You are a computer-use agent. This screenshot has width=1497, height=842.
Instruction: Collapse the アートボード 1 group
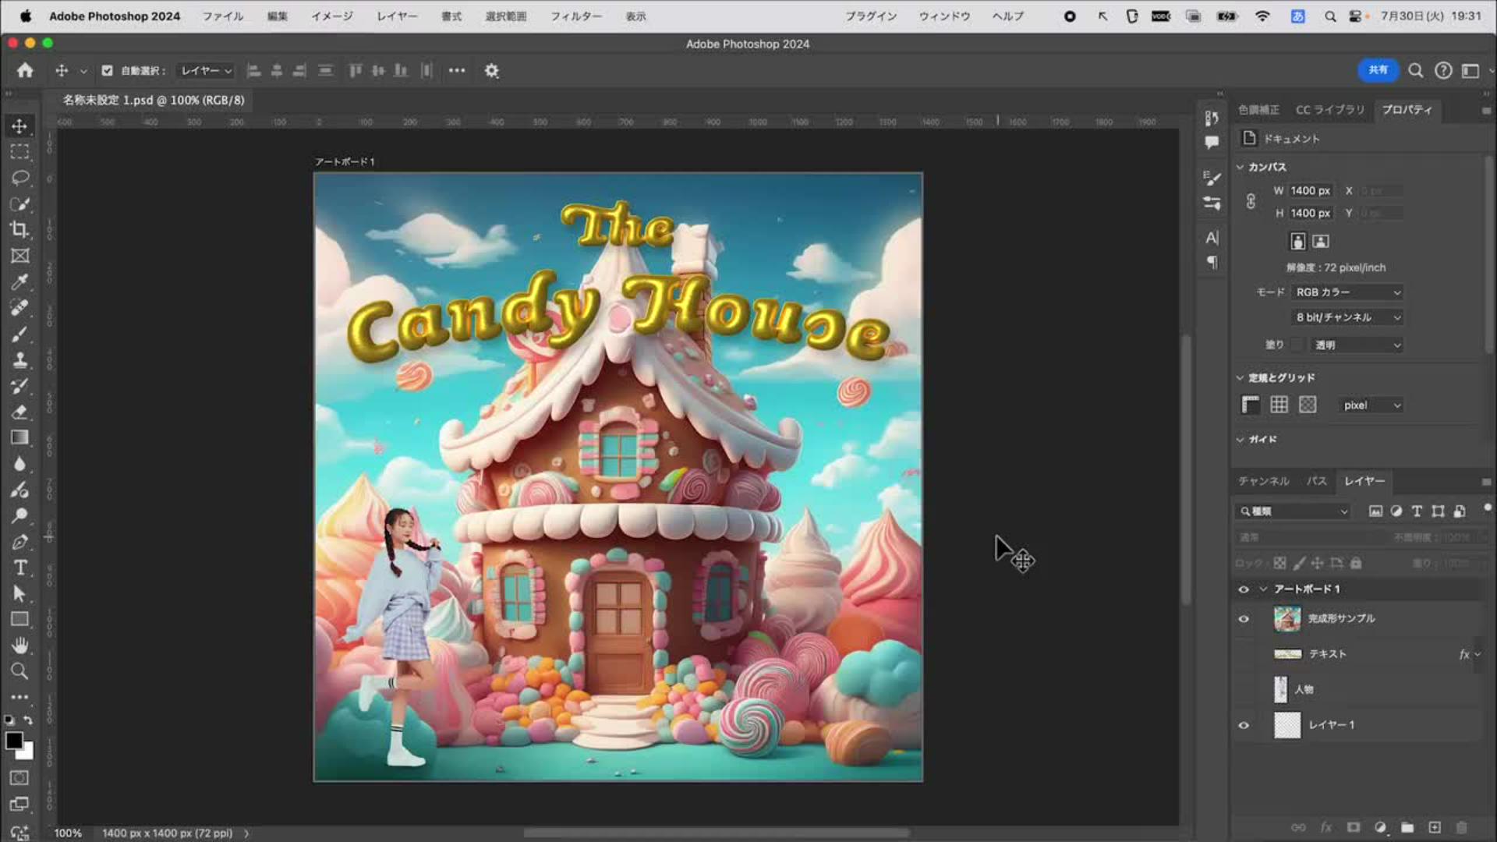click(1263, 589)
